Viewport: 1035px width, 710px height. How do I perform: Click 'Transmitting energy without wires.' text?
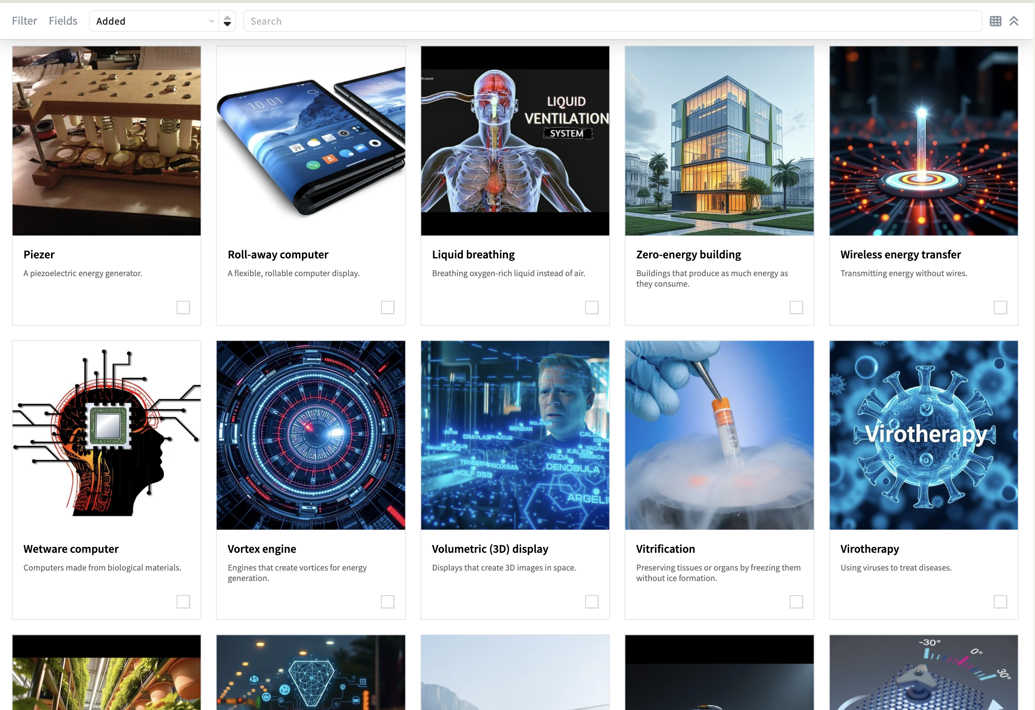point(904,273)
